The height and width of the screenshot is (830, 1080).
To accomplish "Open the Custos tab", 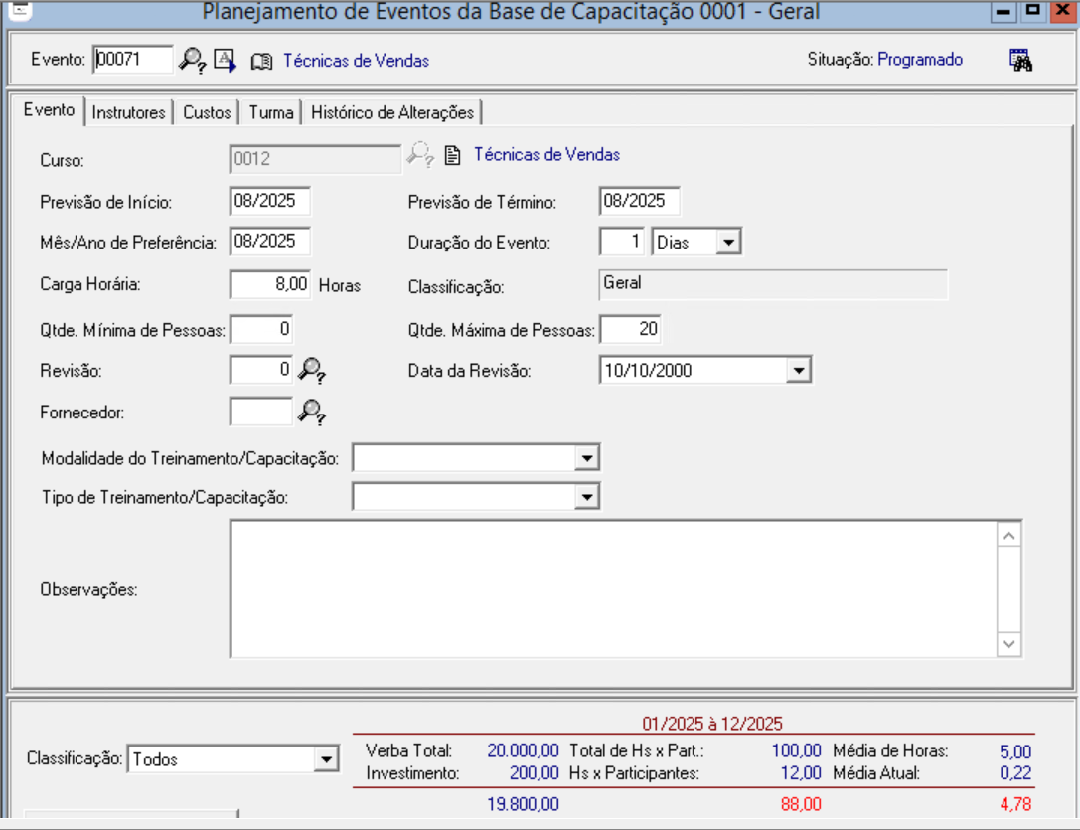I will coord(207,112).
